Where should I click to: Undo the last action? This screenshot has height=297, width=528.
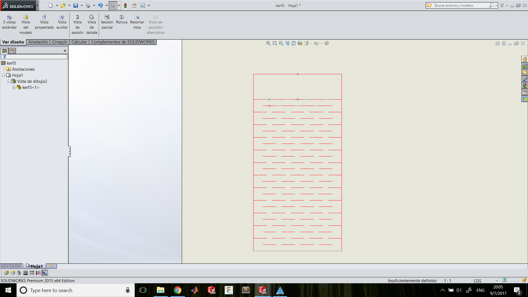tap(100, 5)
